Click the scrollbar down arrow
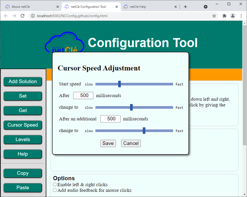247x197 pixels. (245, 195)
